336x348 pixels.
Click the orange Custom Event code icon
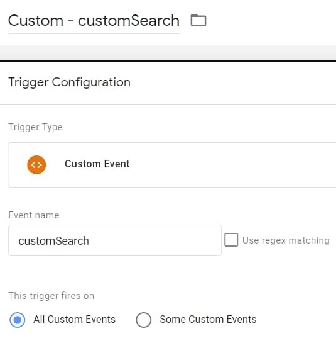point(36,165)
